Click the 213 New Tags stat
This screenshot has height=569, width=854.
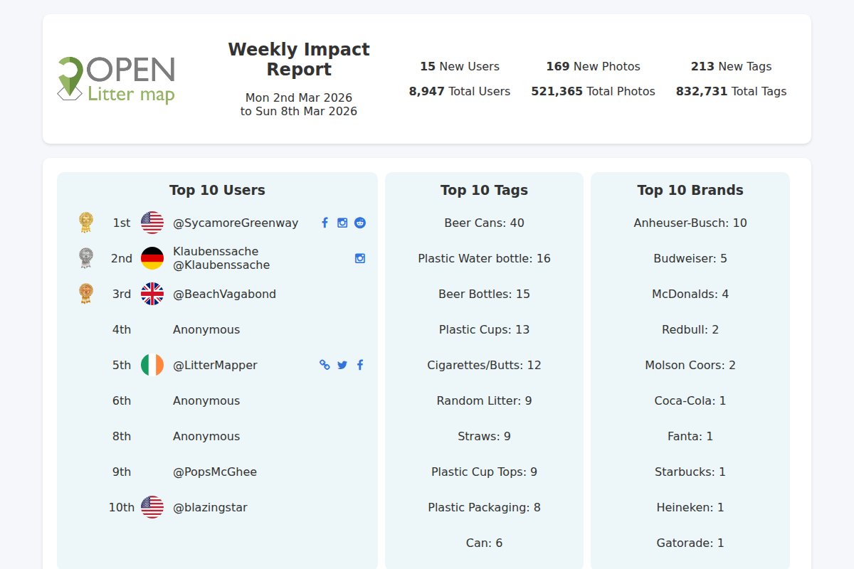[x=732, y=66]
